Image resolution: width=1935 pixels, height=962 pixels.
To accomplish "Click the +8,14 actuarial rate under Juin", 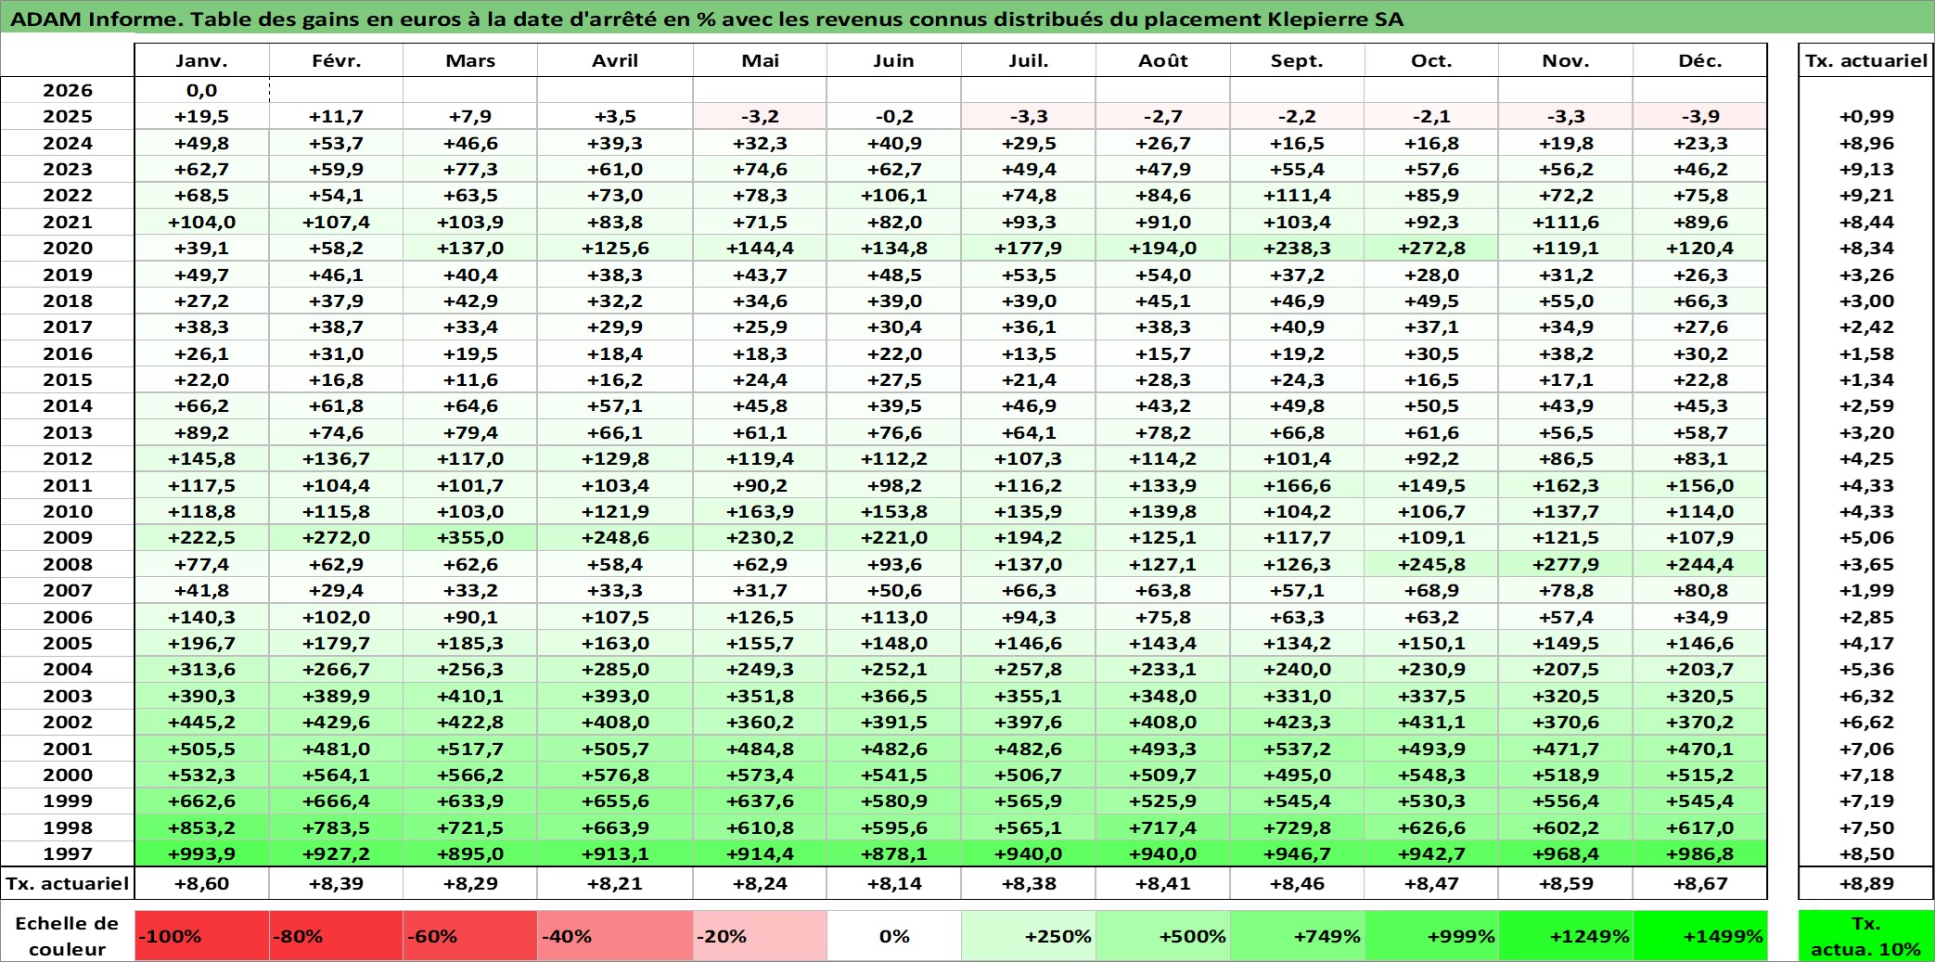I will (894, 883).
